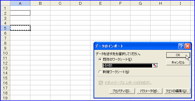Select row 1 header
Screen dimensions: 195x101
tap(5, 8)
